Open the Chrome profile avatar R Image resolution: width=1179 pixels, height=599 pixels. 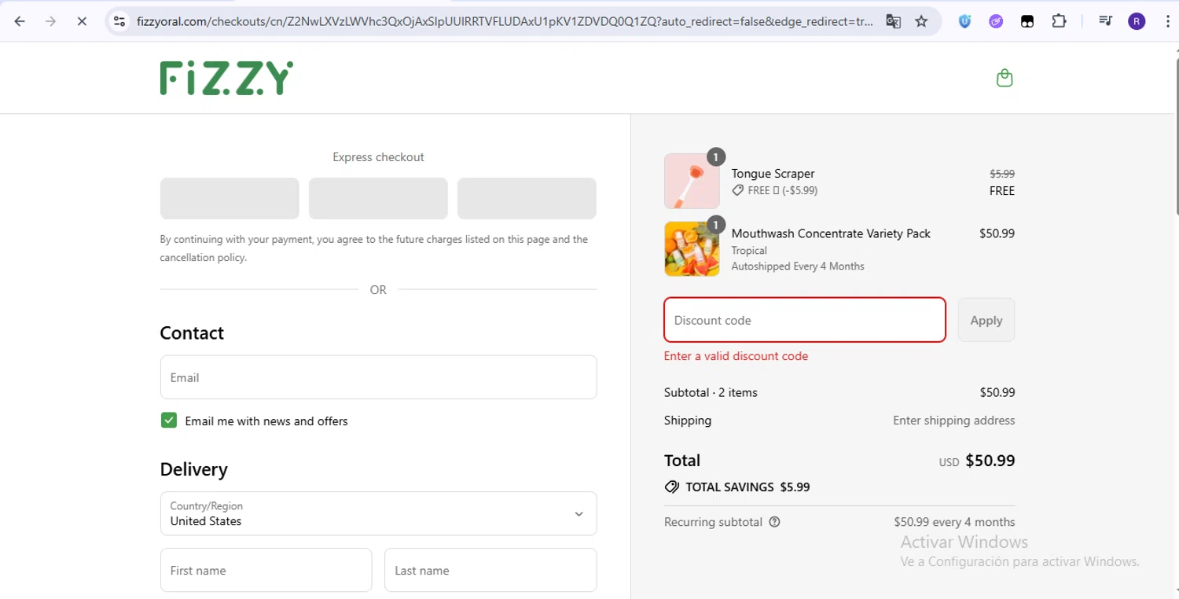point(1137,21)
